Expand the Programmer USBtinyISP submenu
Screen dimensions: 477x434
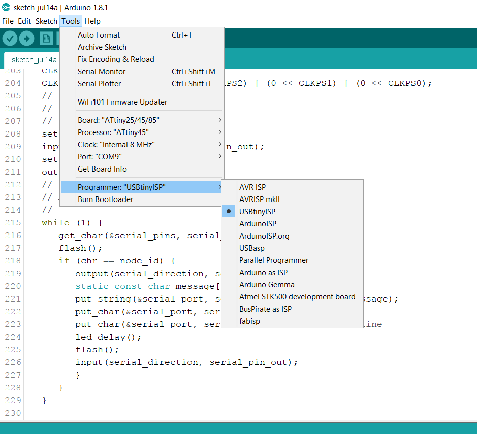142,187
